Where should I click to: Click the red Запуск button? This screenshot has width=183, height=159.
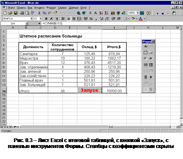click(x=90, y=90)
